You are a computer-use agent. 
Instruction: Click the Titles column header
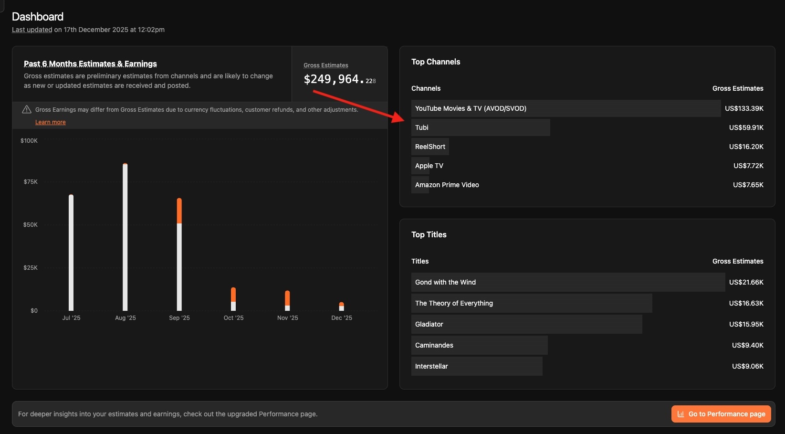point(420,261)
